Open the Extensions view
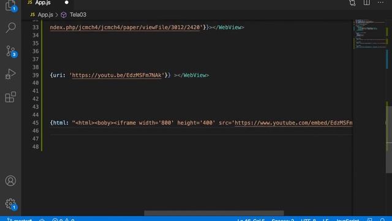Image resolution: width=392 pixels, height=221 pixels. coord(10,97)
